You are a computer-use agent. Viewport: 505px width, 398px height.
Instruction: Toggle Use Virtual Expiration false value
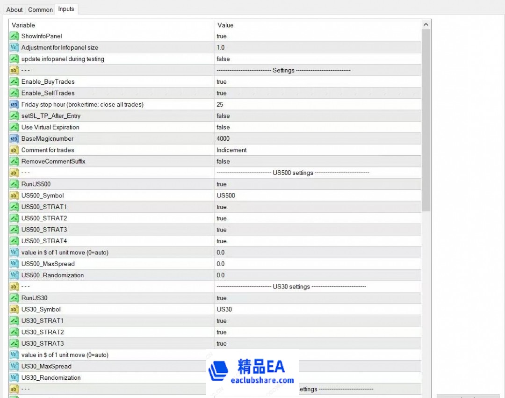(223, 127)
